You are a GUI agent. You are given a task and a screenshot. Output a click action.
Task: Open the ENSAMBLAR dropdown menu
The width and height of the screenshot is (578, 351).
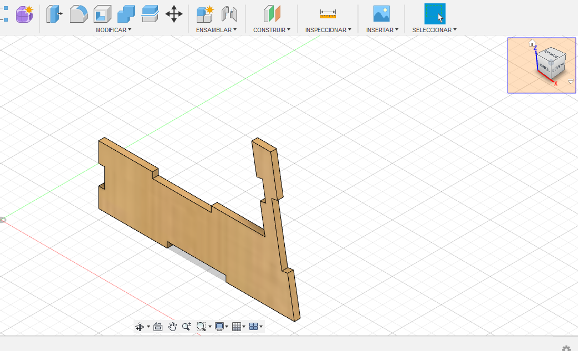pyautogui.click(x=216, y=30)
